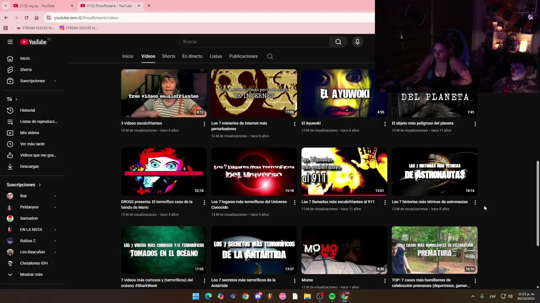The image size is (540, 303).
Task: Open Ibai subscription channel
Action: [34, 196]
